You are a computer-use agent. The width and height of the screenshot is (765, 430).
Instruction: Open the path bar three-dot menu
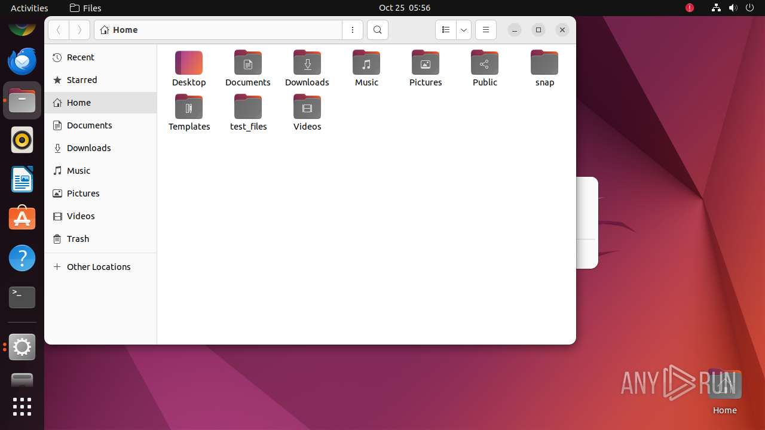click(353, 30)
